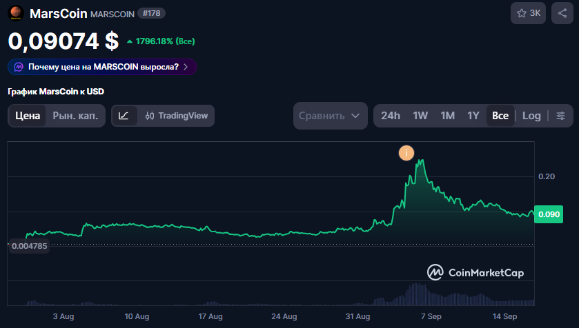The height and width of the screenshot is (328, 579).
Task: Click the 14 Sep date label
Action: click(504, 316)
